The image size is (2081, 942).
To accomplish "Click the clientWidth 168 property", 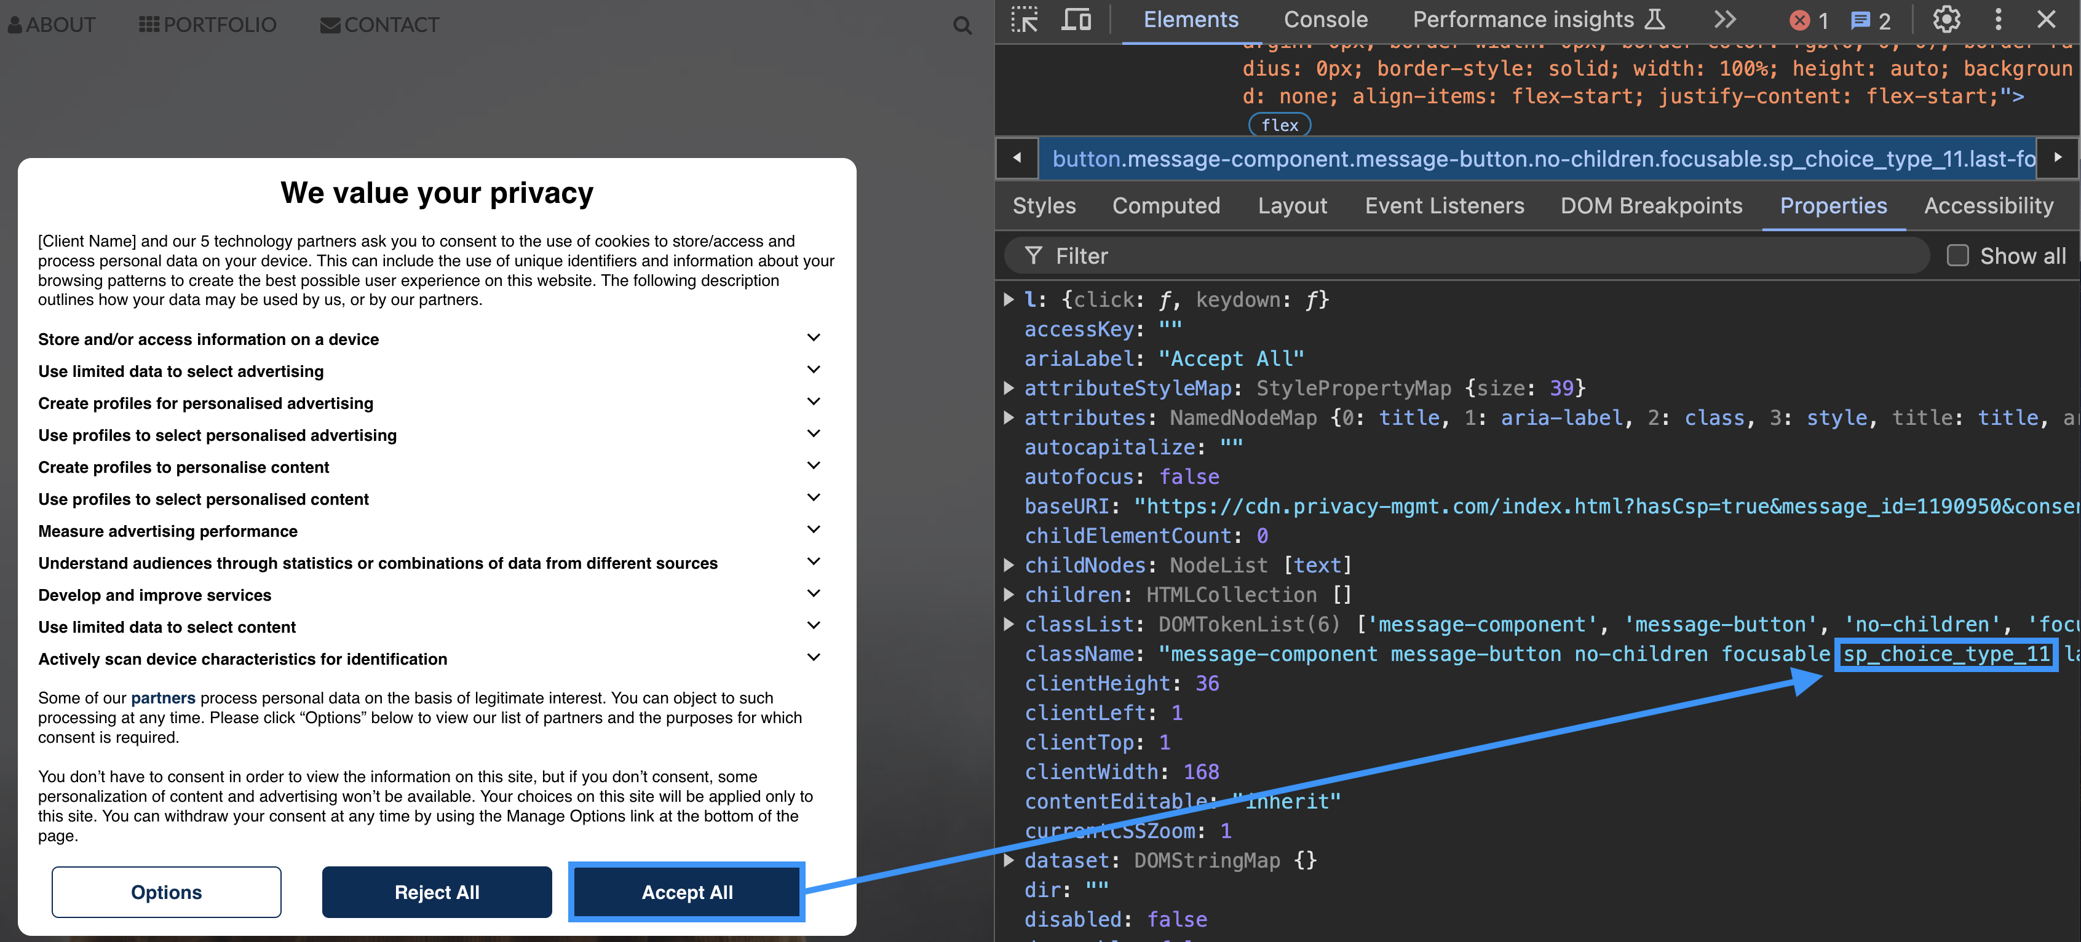I will pyautogui.click(x=1121, y=772).
